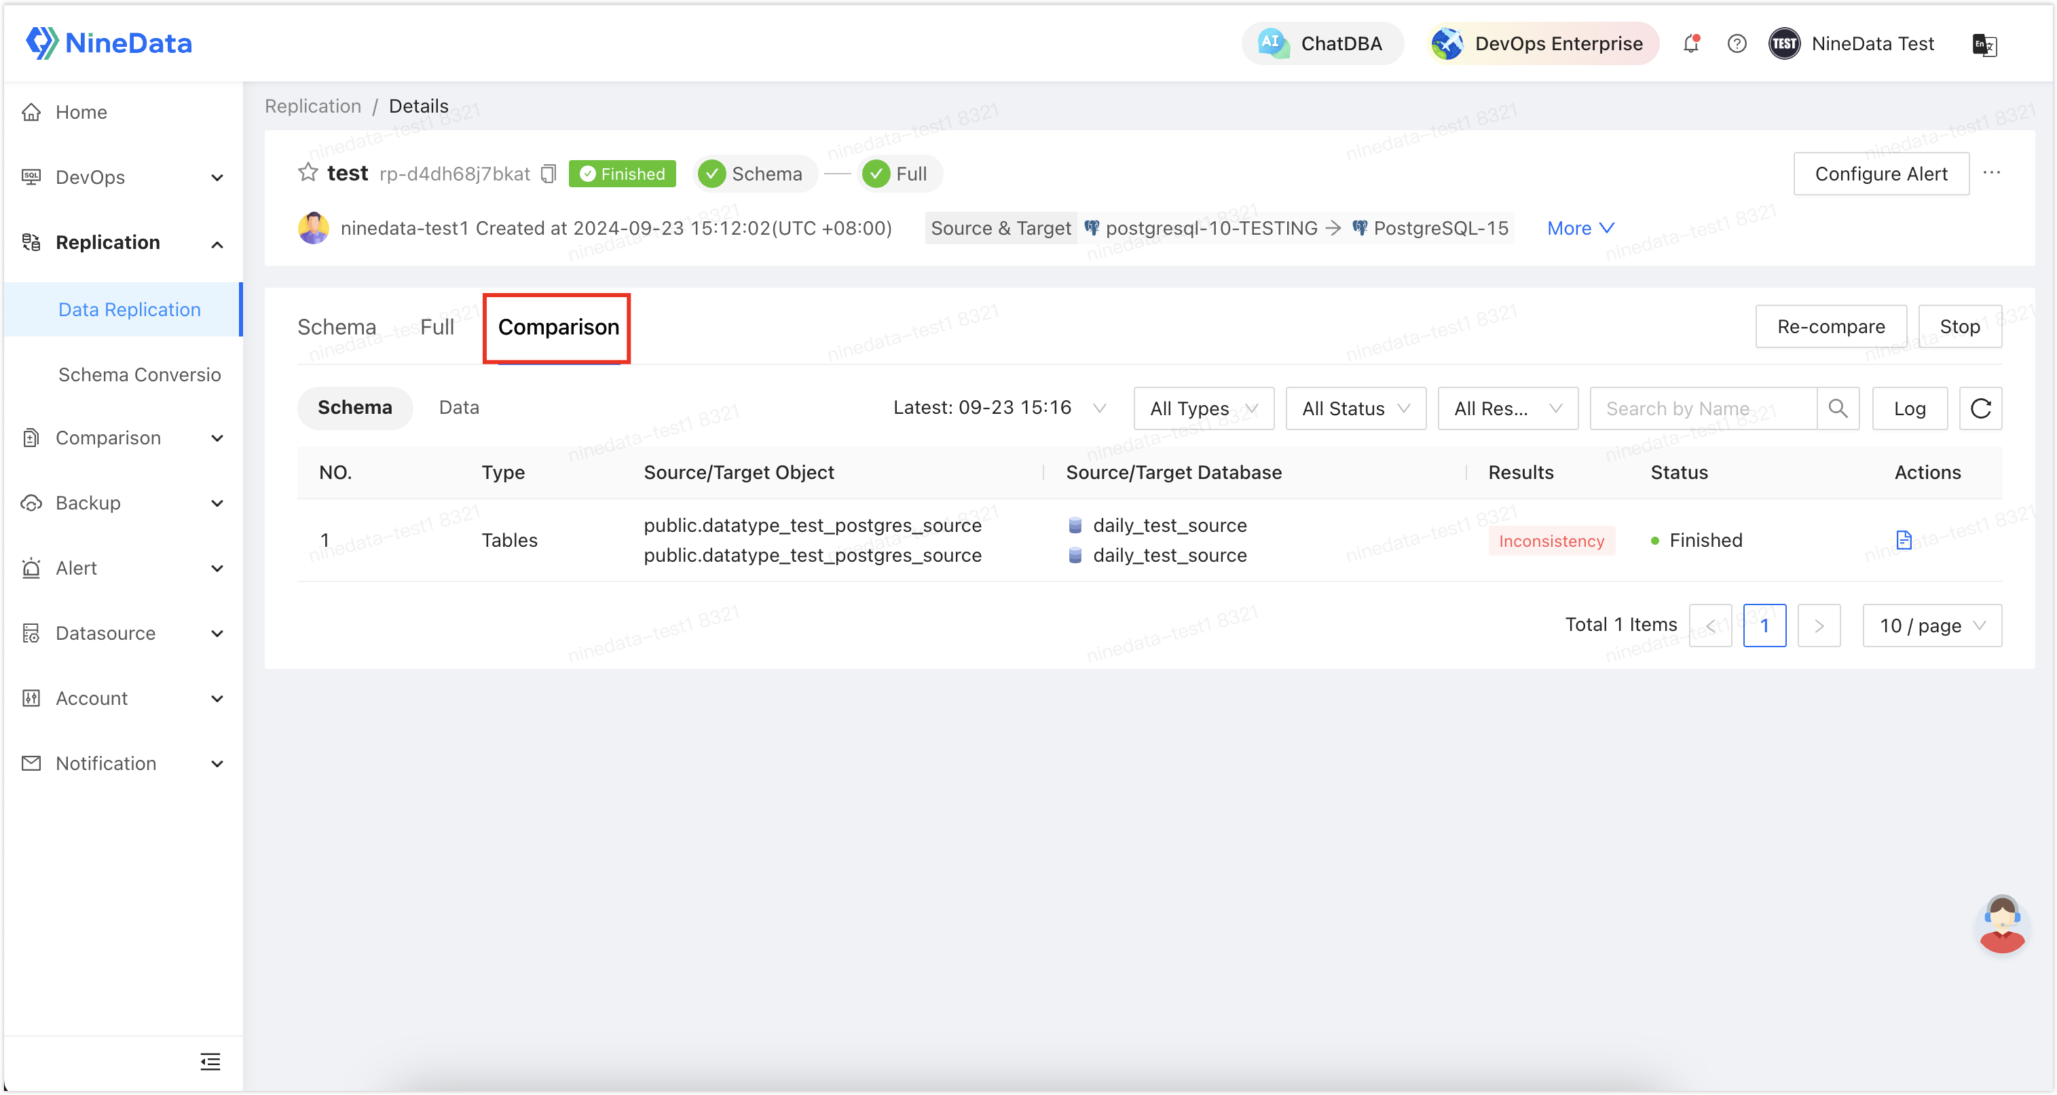Image resolution: width=2057 pixels, height=1095 pixels.
Task: Click the Log button for comparison
Action: coord(1910,406)
